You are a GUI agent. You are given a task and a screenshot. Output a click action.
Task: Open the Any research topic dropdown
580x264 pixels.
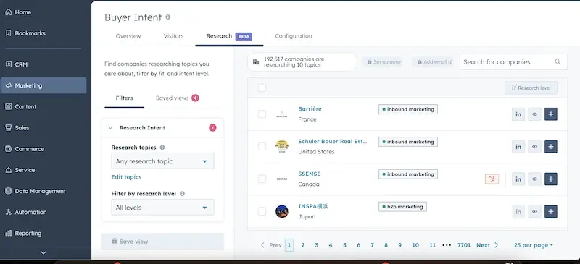tap(162, 161)
